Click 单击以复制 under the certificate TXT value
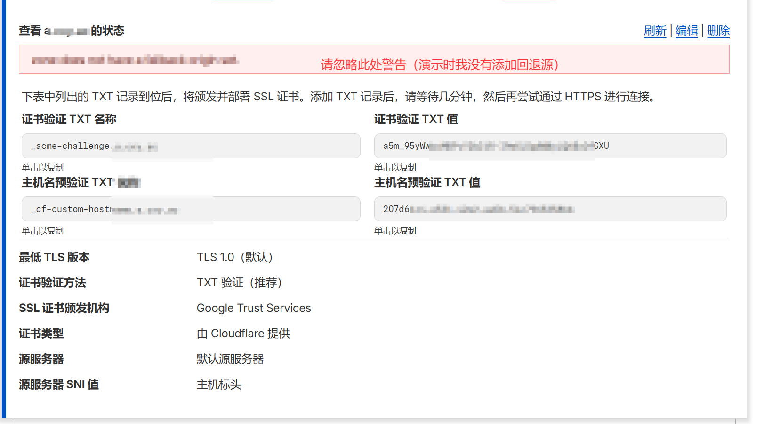The width and height of the screenshot is (764, 424). coord(395,168)
